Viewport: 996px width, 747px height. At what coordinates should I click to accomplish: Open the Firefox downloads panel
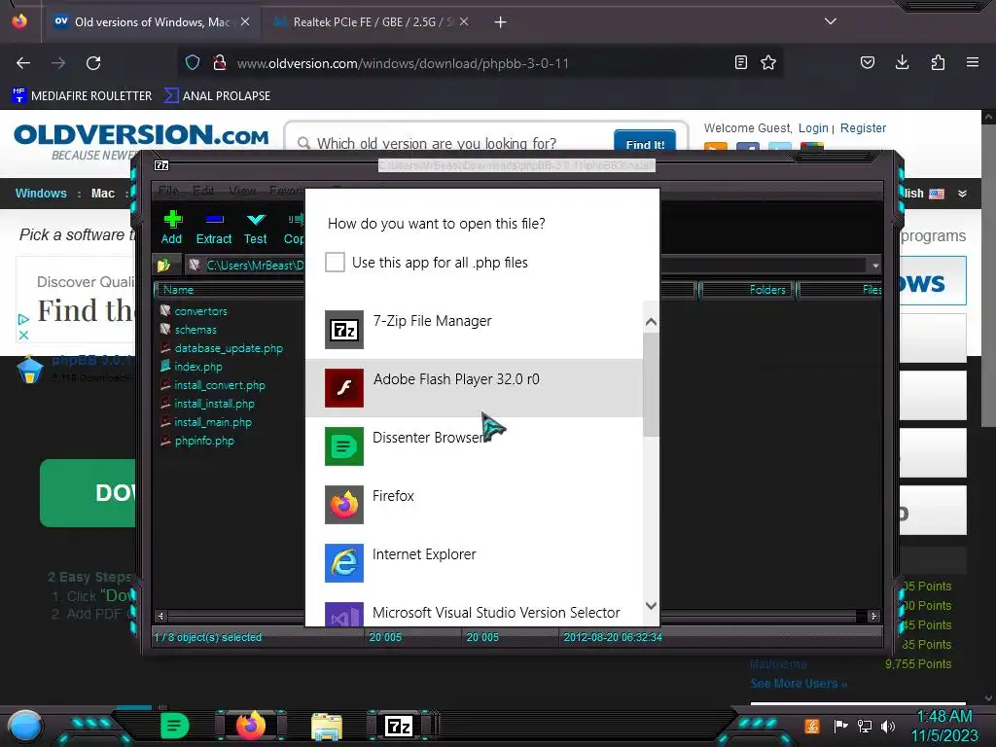[902, 62]
